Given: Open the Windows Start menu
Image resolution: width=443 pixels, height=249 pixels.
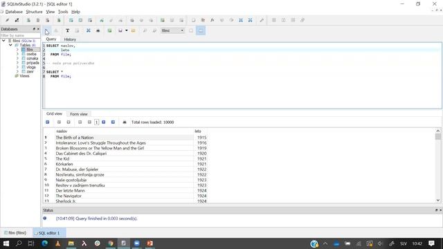Looking at the screenshot, I should [6, 243].
